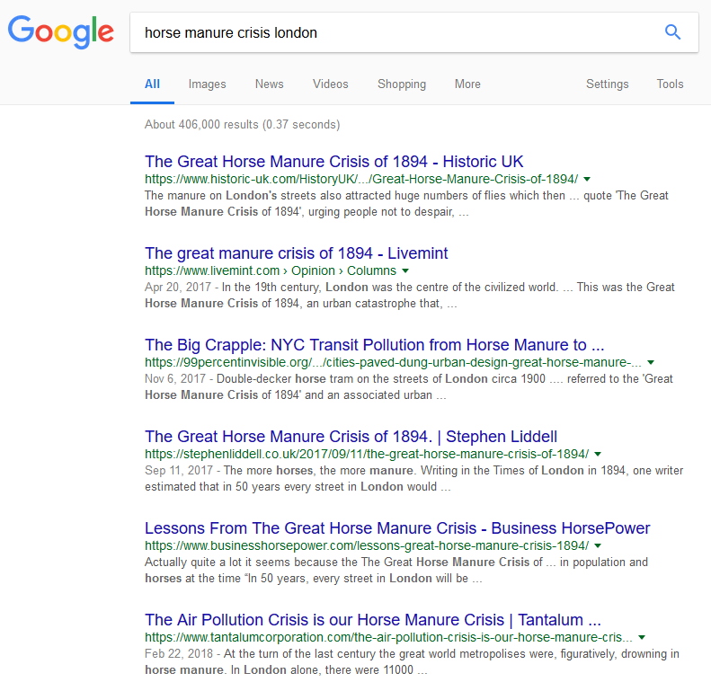The width and height of the screenshot is (711, 691).
Task: Open 'The Big Crapple' NYC Transit result
Action: click(374, 345)
